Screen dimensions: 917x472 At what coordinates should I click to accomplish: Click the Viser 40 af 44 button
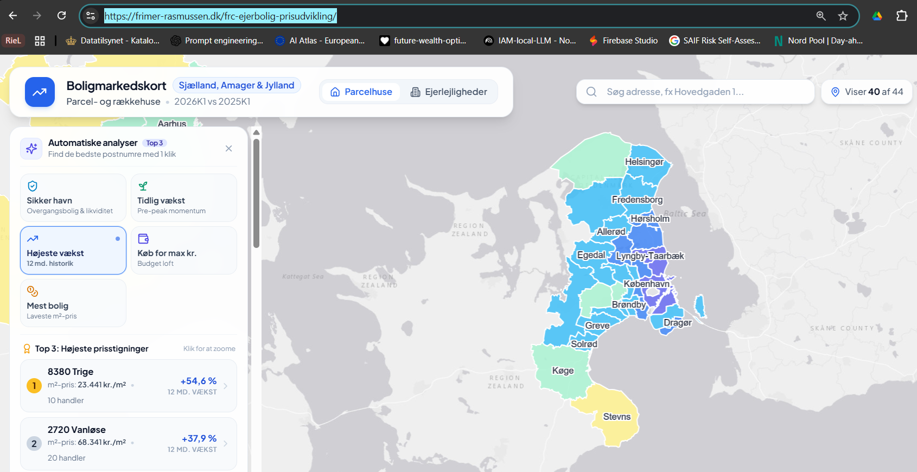point(867,92)
